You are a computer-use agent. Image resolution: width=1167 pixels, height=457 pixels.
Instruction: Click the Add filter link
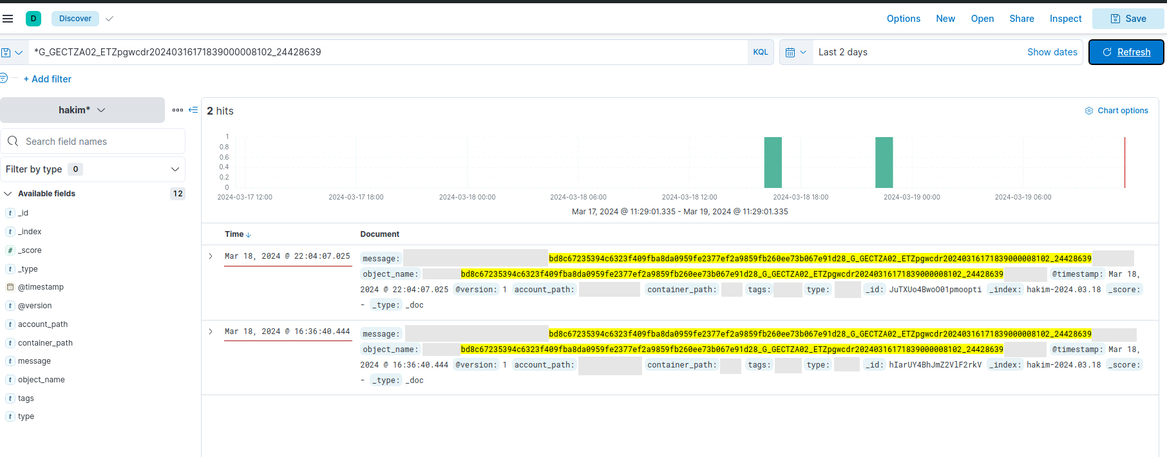click(x=48, y=79)
